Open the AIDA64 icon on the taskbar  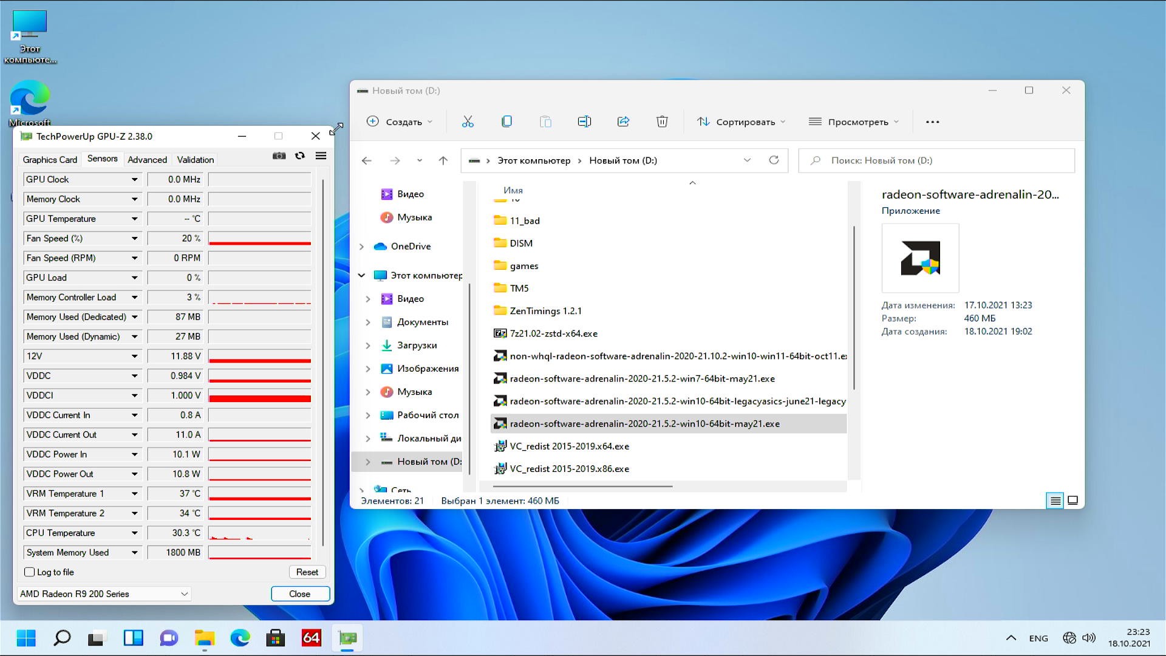click(x=311, y=638)
